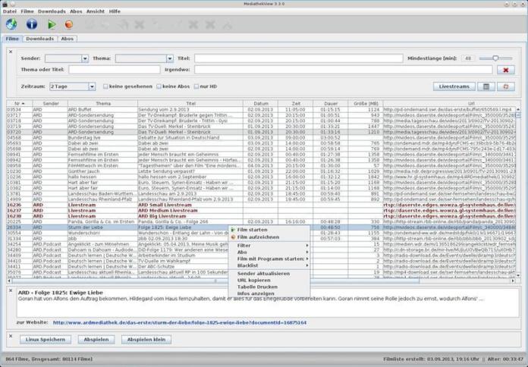528x367 pixels.
Task: Click the Livestreams button
Action: (x=455, y=86)
